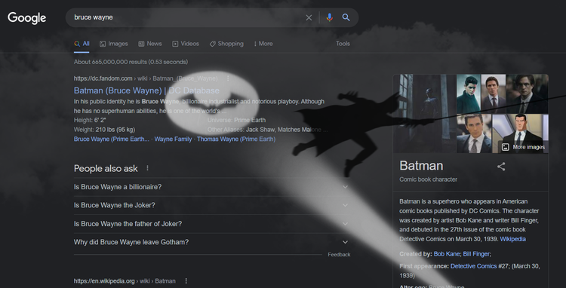This screenshot has width=566, height=288.
Task: Open three-dot menu next to People also ask
Action: point(147,168)
